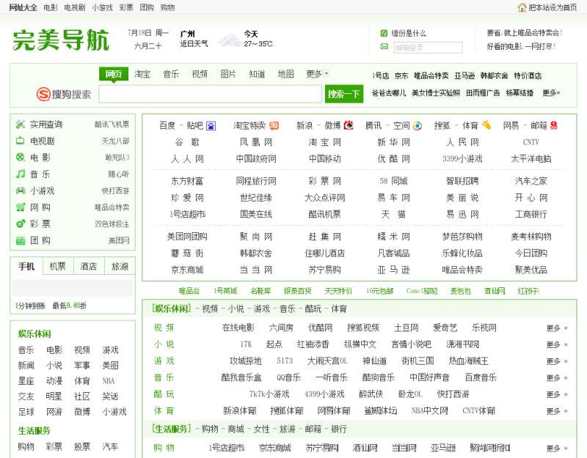Click the email login input field
Screen dimensions: 587x458
428,48
